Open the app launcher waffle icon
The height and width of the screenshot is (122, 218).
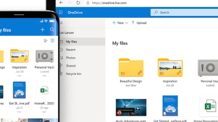[61, 12]
